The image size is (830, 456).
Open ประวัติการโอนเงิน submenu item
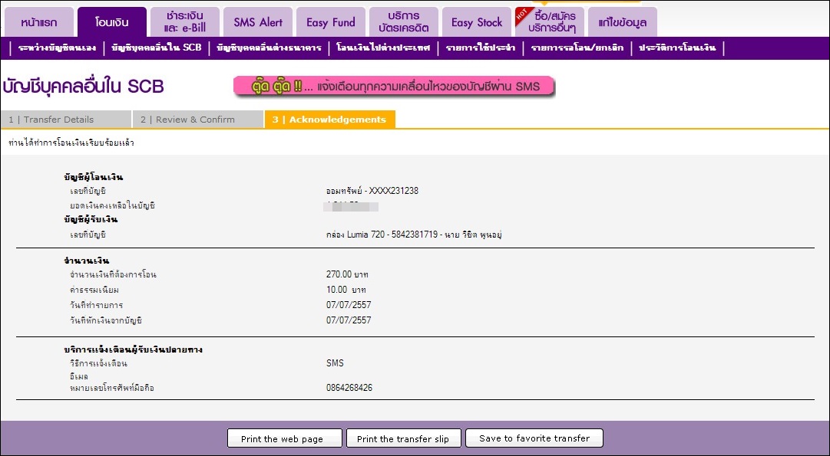(677, 48)
